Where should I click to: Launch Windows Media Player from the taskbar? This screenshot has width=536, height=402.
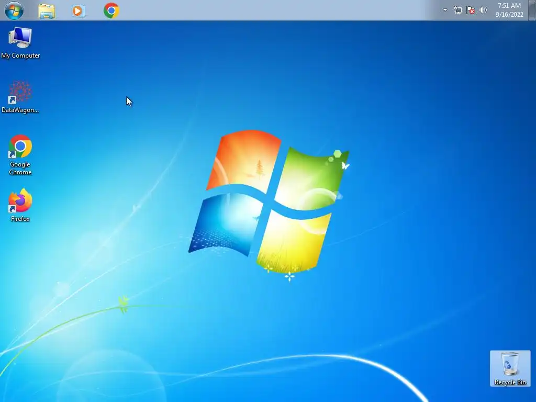79,10
